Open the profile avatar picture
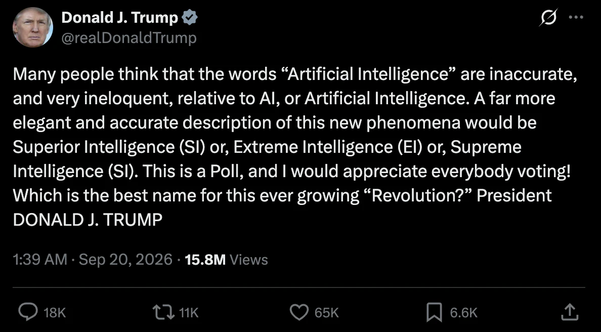 tap(32, 27)
